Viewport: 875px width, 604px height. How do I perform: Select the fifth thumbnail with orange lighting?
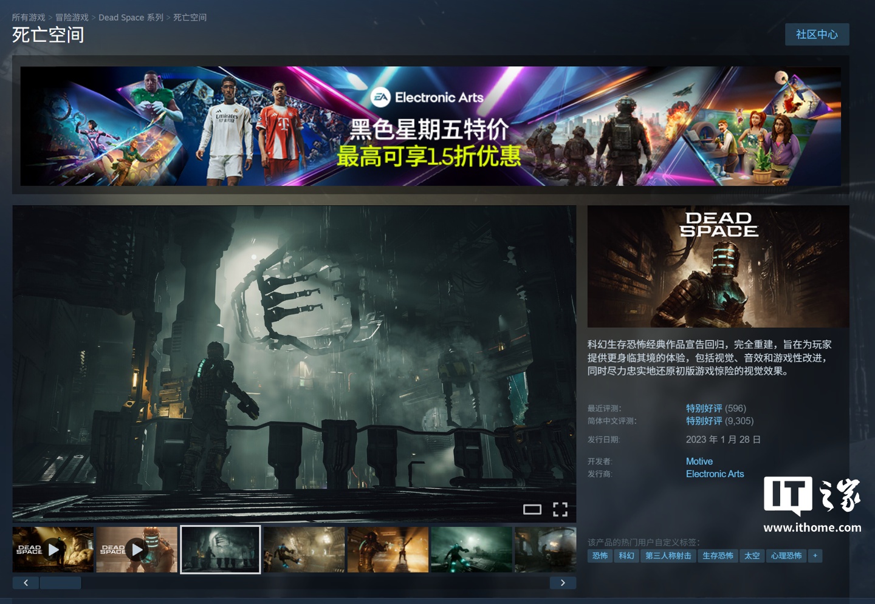tap(388, 549)
